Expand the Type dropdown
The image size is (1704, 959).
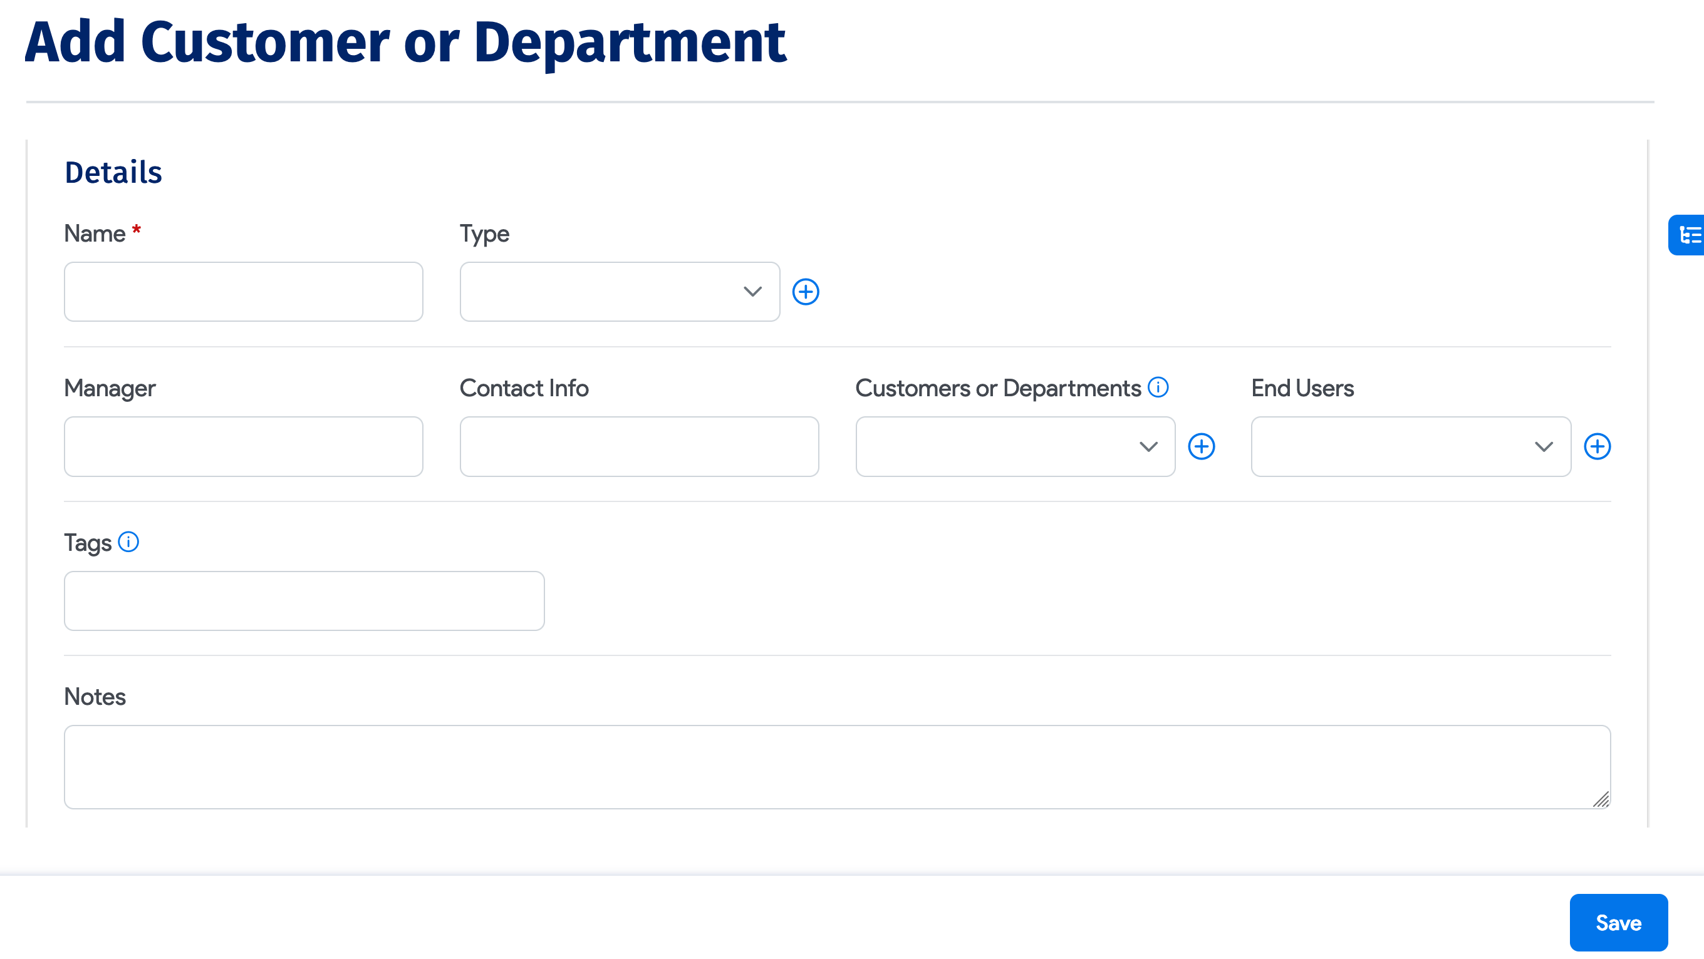point(752,292)
